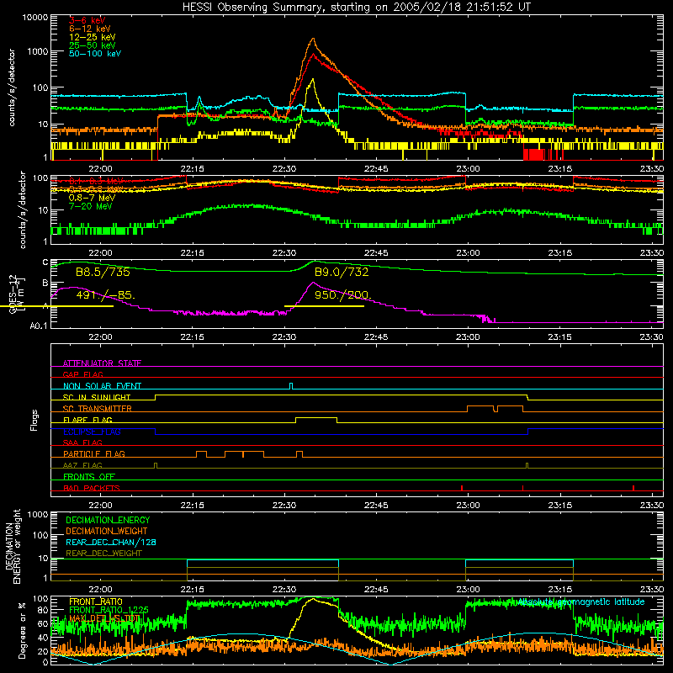This screenshot has height=673, width=673.
Task: Click the DECIMATION_WEIGHT legend label
Action: pos(107,531)
